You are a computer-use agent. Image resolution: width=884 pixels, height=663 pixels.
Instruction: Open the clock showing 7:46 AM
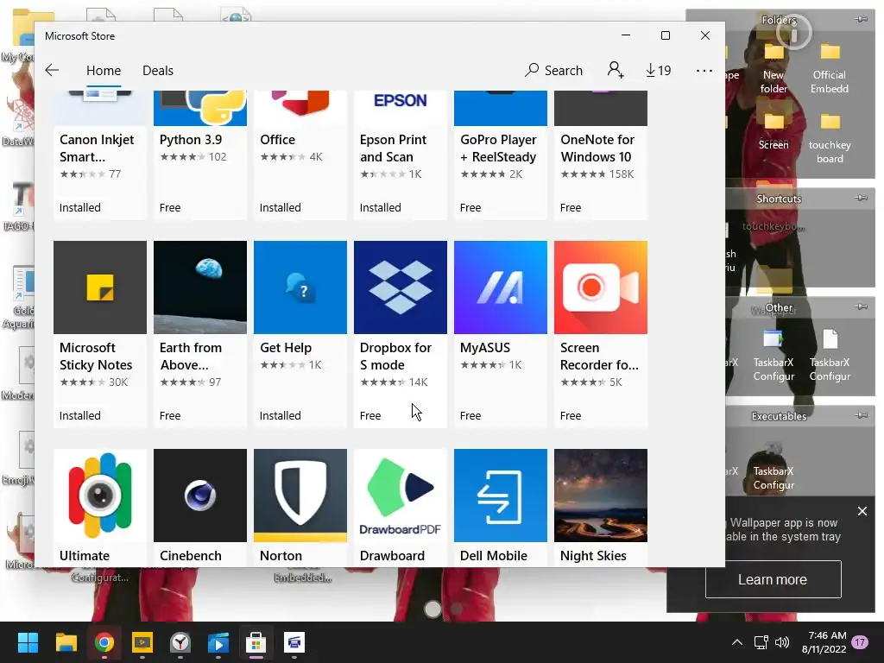(x=824, y=642)
